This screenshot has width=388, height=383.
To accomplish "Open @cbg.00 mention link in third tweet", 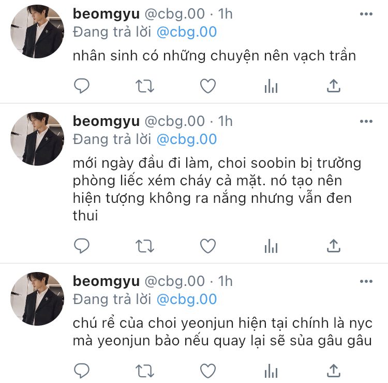I will coord(187,299).
